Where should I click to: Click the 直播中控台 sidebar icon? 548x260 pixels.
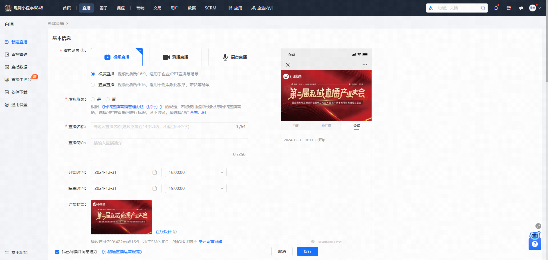(x=7, y=80)
